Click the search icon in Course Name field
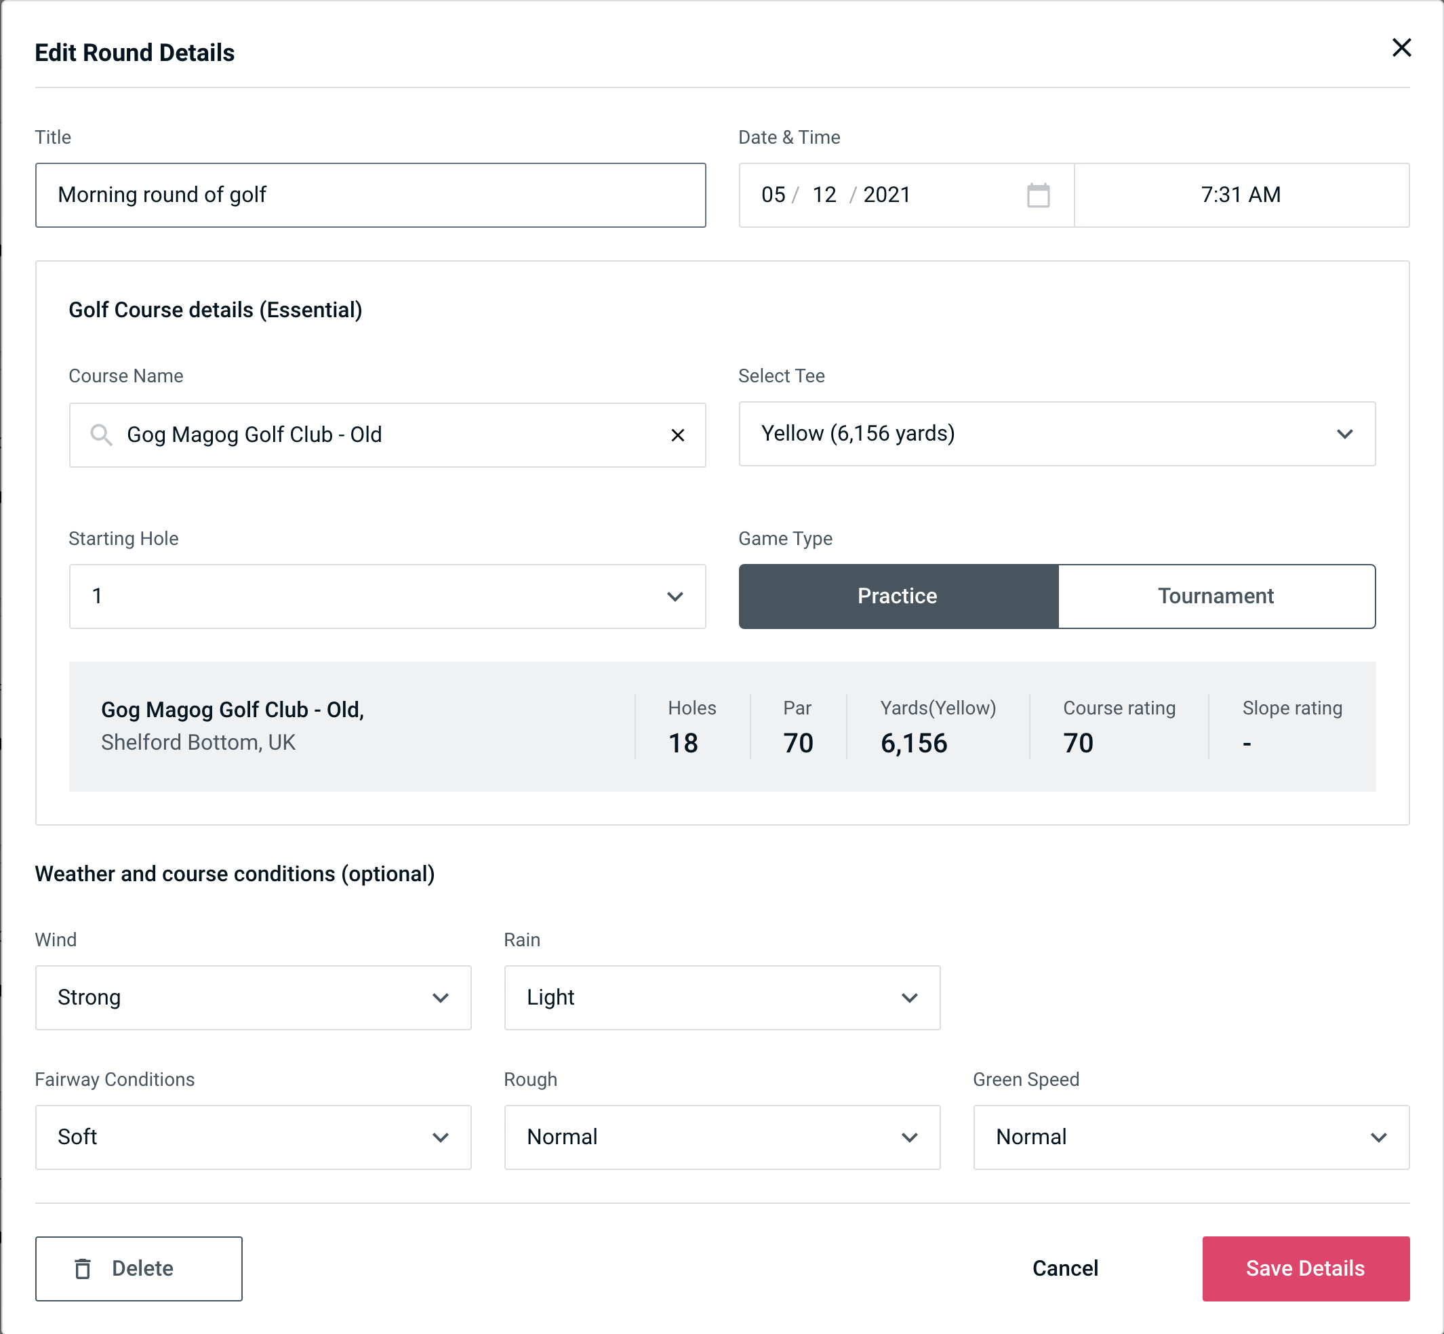The height and width of the screenshot is (1334, 1444). 102,435
